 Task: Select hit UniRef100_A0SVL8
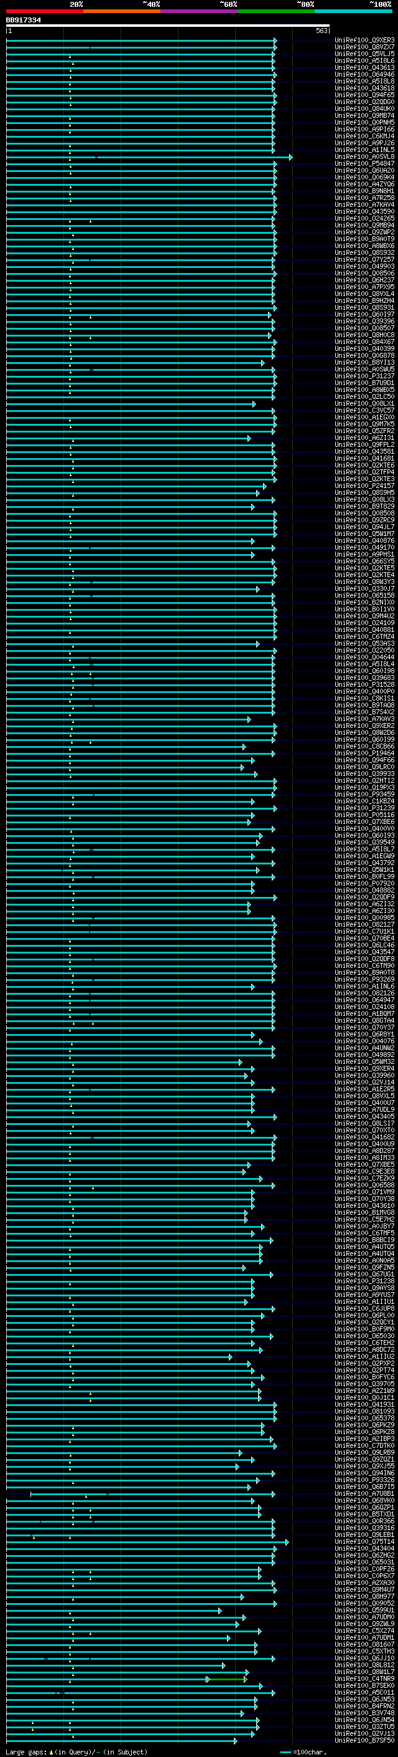coord(364,157)
